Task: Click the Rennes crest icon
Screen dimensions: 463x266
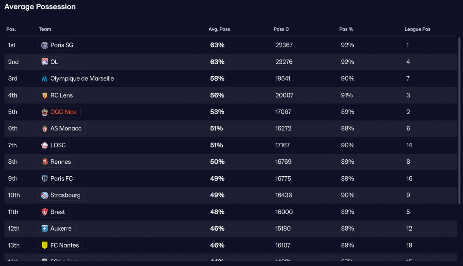Action: tap(44, 162)
